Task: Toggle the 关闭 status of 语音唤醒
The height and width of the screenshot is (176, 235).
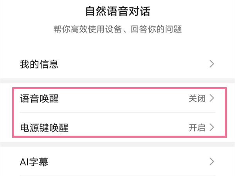Action: [x=197, y=99]
